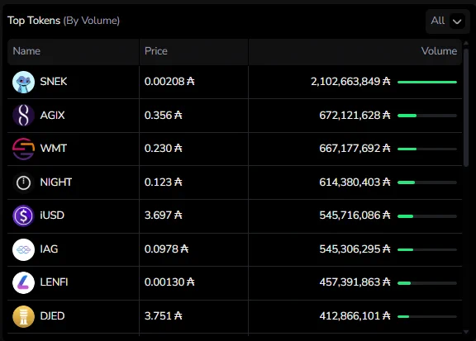The image size is (476, 341).
Task: Click the AGIX volume bar
Action: pyautogui.click(x=427, y=116)
